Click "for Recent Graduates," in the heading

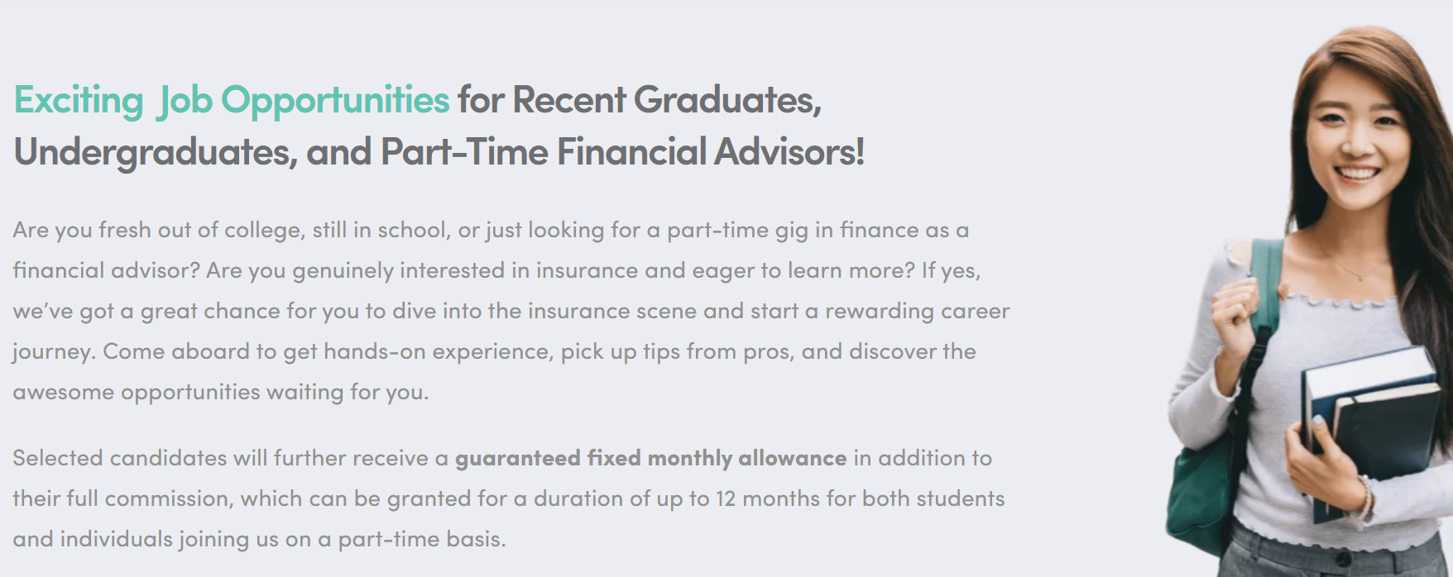click(639, 101)
